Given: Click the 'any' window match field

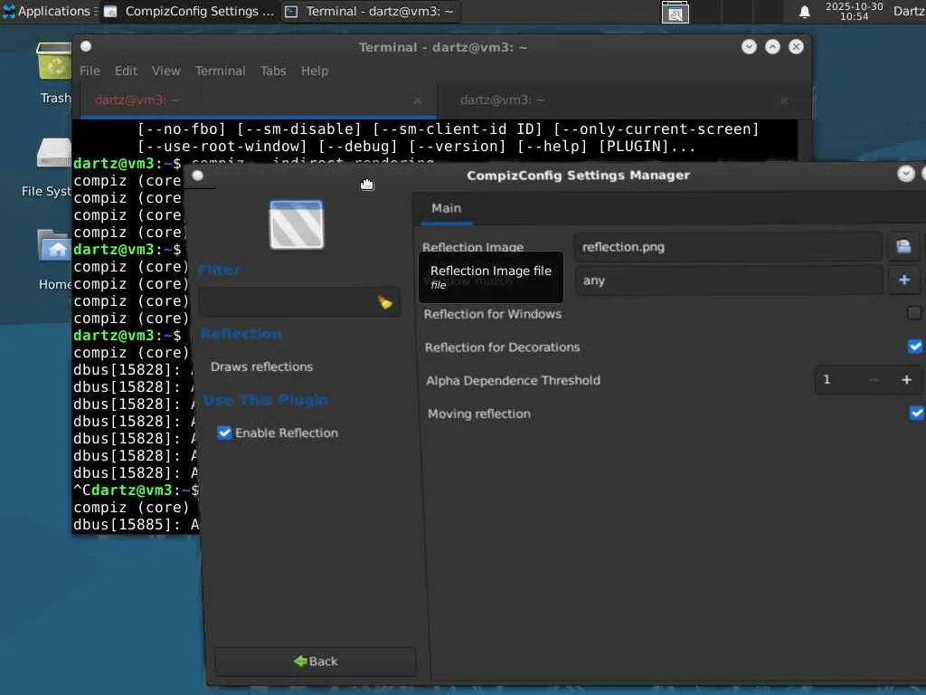Looking at the screenshot, I should [x=729, y=281].
